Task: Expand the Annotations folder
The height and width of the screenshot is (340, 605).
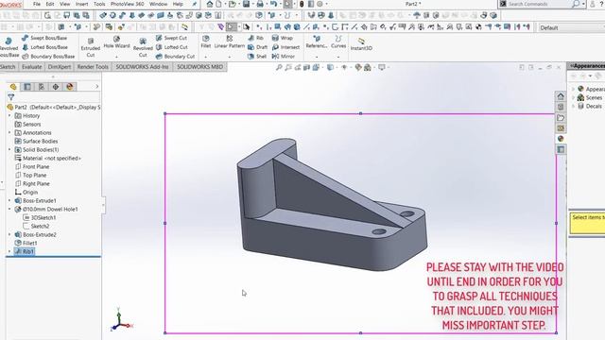Action: click(9, 132)
